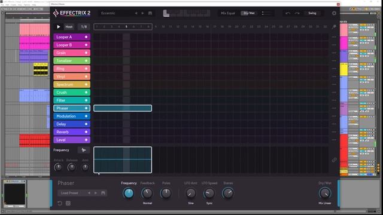Open the 1/8 step rate dropdown
Screen dimensions: 383x215
84,27
